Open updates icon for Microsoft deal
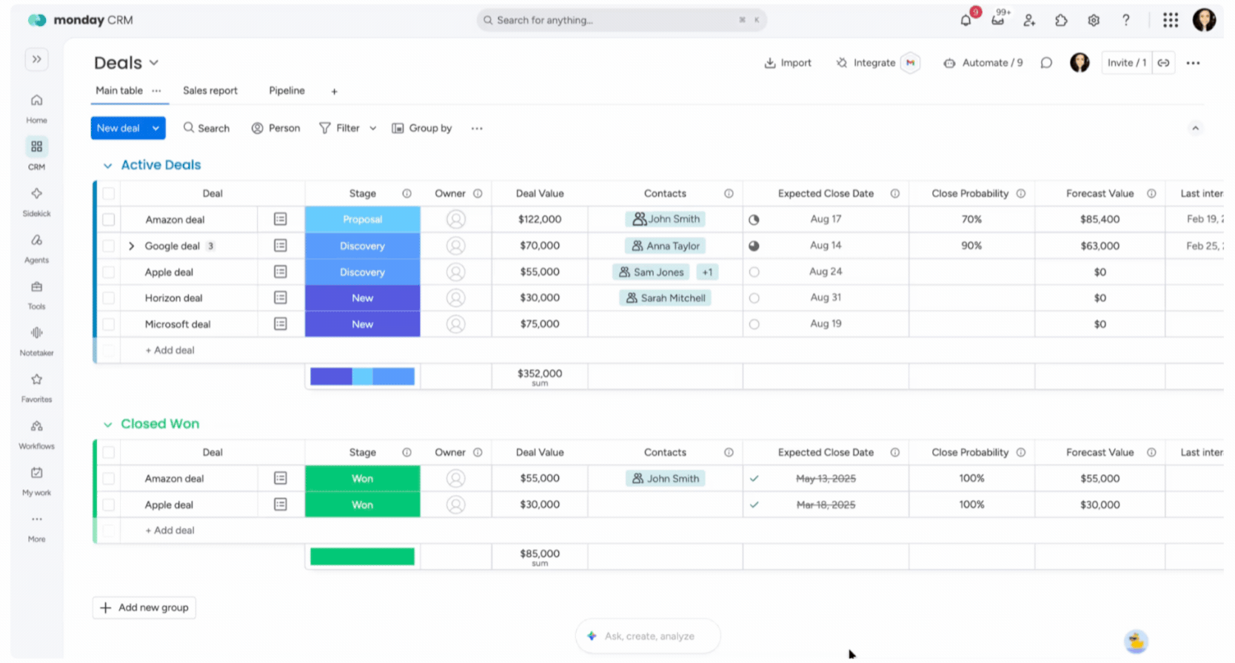Screen dimensions: 1235x663 pyautogui.click(x=281, y=324)
